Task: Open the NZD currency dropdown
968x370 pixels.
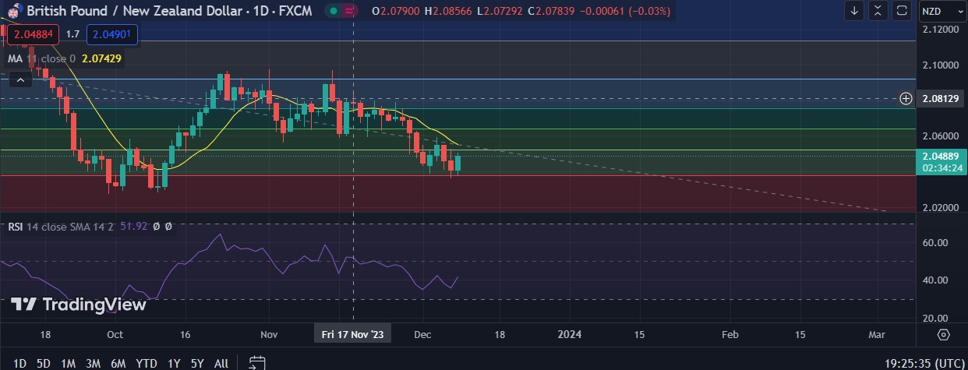Action: tap(941, 11)
